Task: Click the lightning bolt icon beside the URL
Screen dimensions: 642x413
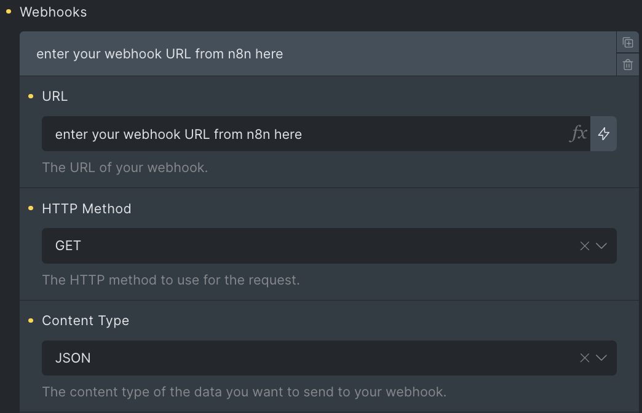Action: point(603,133)
